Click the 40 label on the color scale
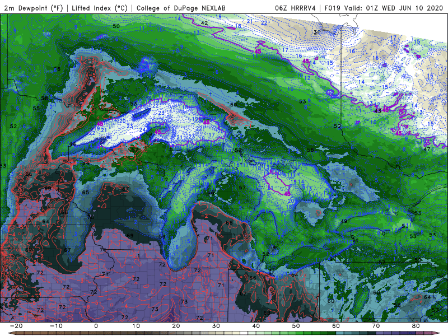 coord(256,326)
